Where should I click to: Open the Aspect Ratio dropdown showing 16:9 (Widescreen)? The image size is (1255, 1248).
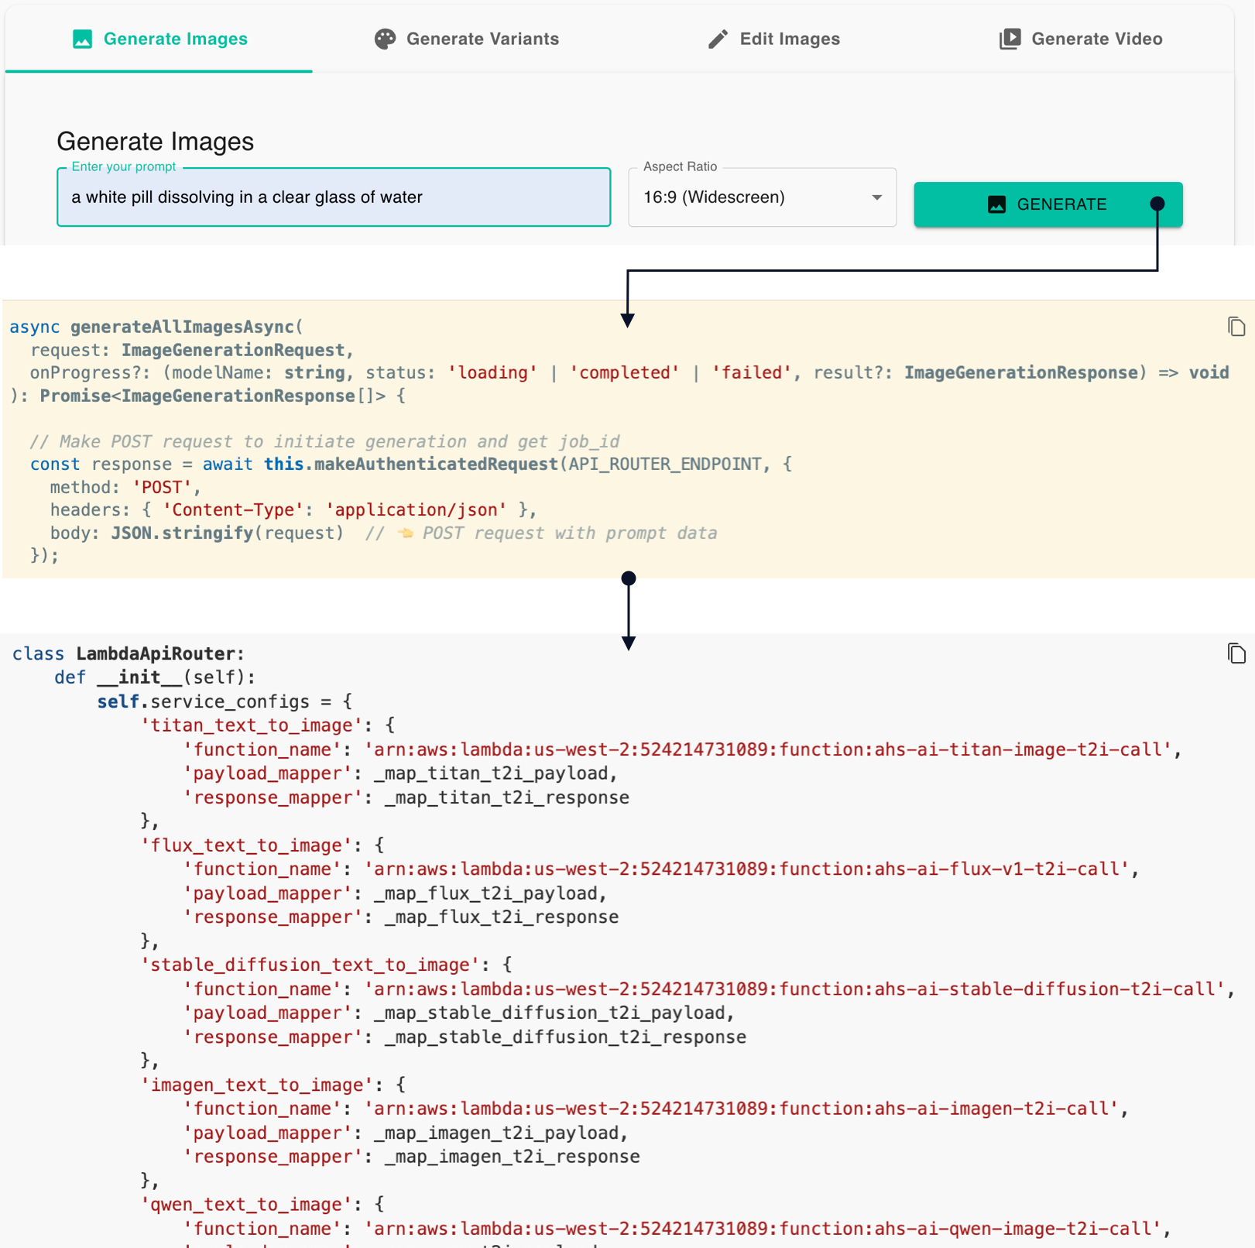pos(751,197)
